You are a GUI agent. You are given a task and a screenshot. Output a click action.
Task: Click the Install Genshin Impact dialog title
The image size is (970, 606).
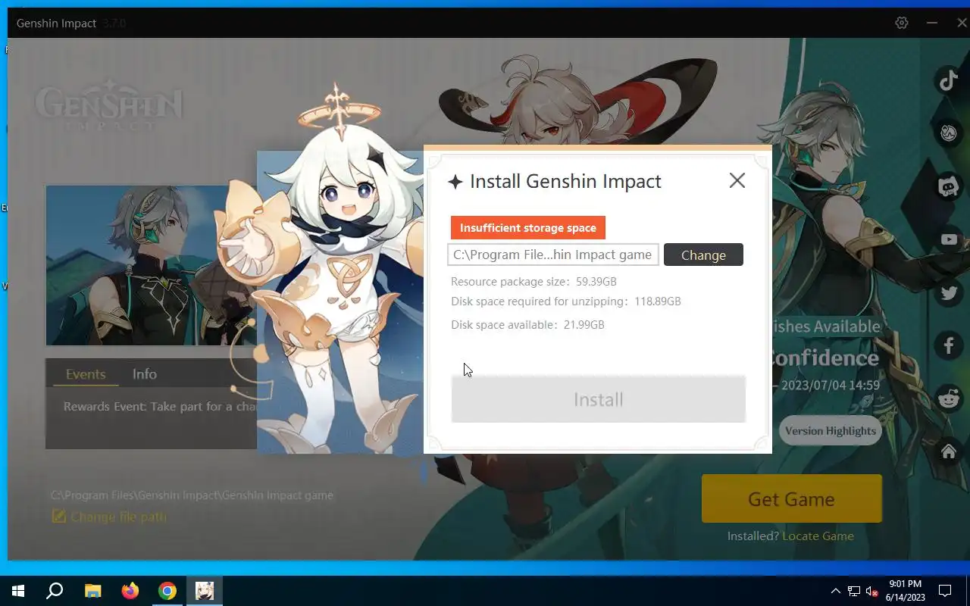click(x=565, y=182)
